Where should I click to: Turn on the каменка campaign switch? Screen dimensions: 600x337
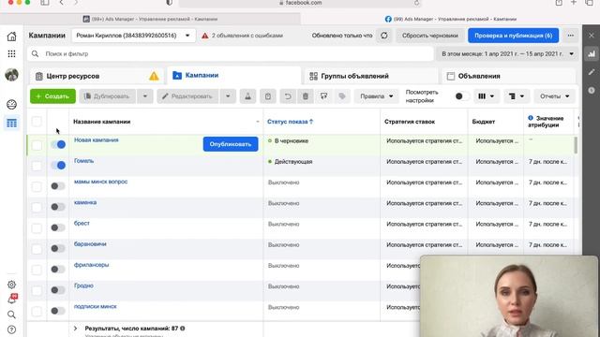pyautogui.click(x=58, y=207)
